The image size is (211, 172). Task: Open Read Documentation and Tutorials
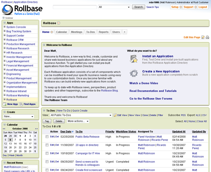[x=153, y=91]
